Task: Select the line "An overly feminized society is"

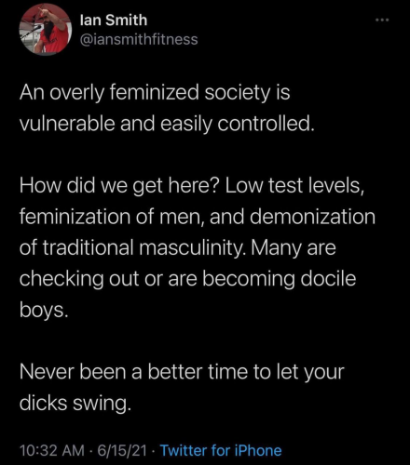Action: coord(155,93)
